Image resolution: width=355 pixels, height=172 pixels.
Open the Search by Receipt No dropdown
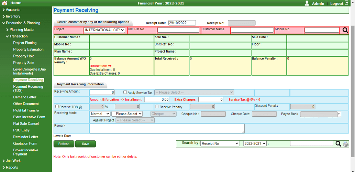click(x=220, y=143)
